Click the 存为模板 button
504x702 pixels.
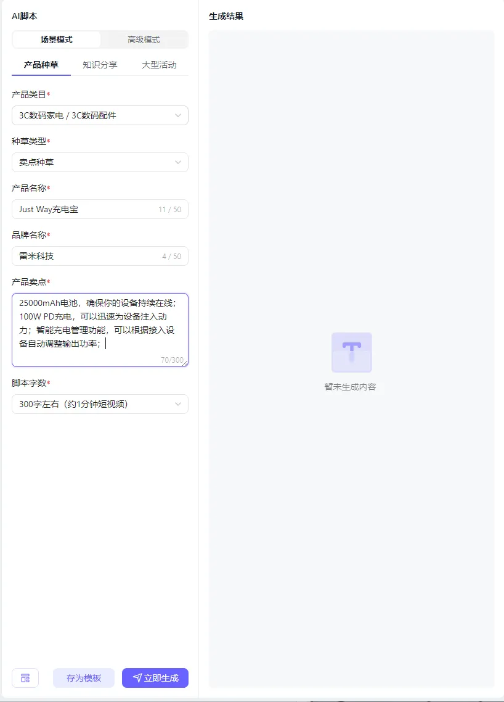(x=84, y=678)
